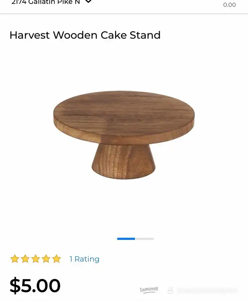This screenshot has height=302, width=248.
Task: Switch to the second product image indicator
Action: pos(145,239)
